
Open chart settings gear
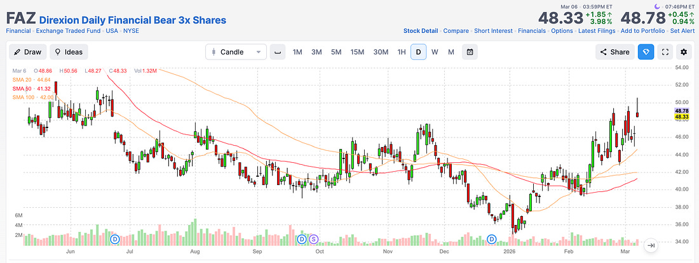pyautogui.click(x=684, y=52)
